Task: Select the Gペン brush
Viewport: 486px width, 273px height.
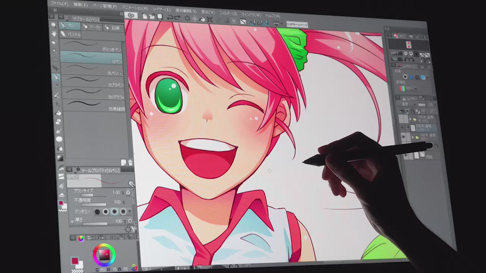Action: (x=92, y=58)
